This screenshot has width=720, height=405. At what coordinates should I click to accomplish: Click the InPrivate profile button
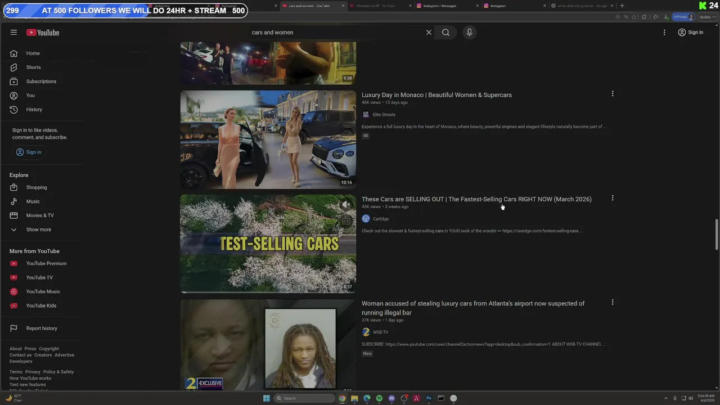684,17
